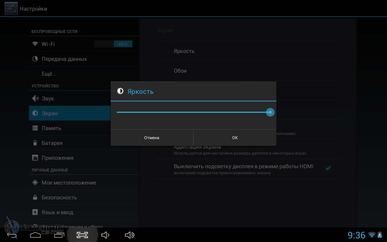Tap the Security lock icon

tap(35, 198)
